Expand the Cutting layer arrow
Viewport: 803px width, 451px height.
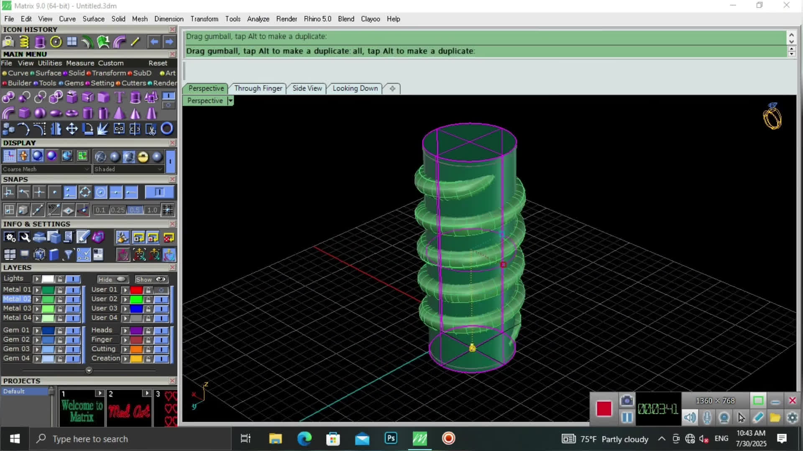tap(125, 349)
